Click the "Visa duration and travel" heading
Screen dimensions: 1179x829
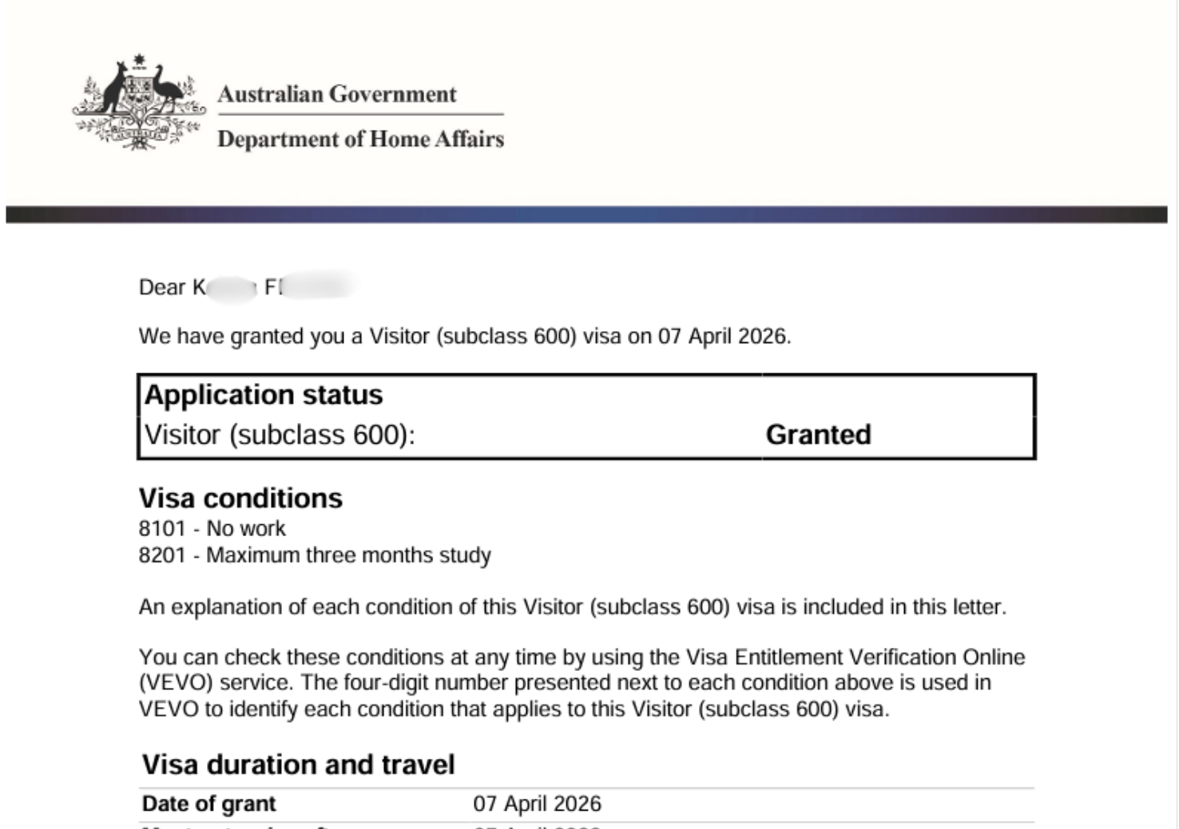pos(298,765)
